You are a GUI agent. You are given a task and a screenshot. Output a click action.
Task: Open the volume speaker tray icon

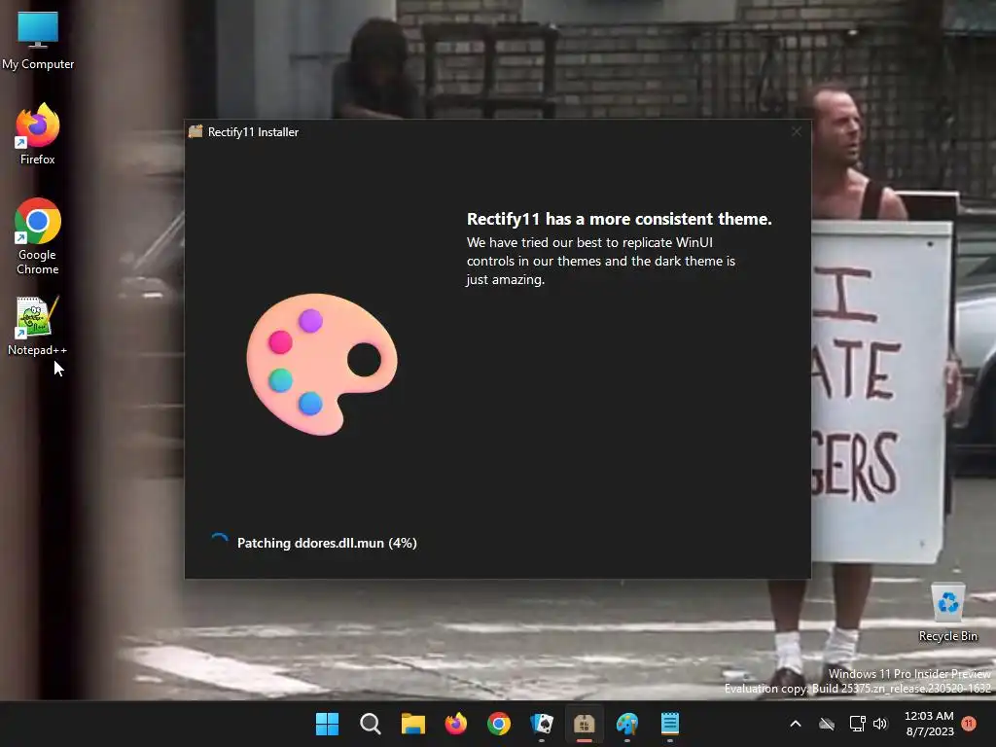[x=880, y=724]
